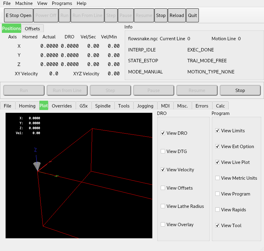
Task: Open the lower File tab
Action: [7, 106]
